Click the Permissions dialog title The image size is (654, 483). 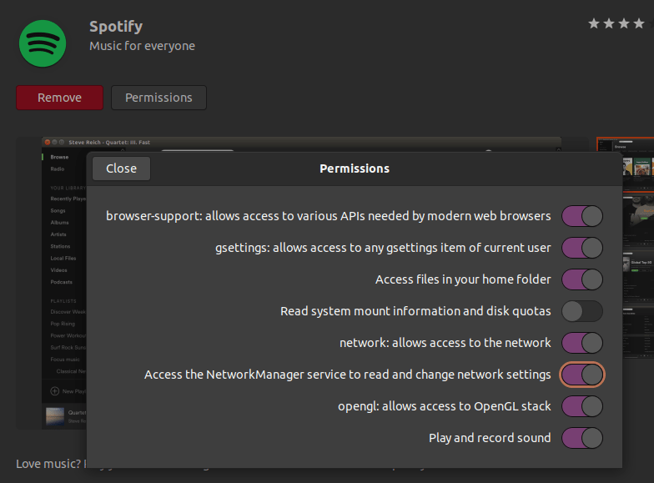coord(355,169)
